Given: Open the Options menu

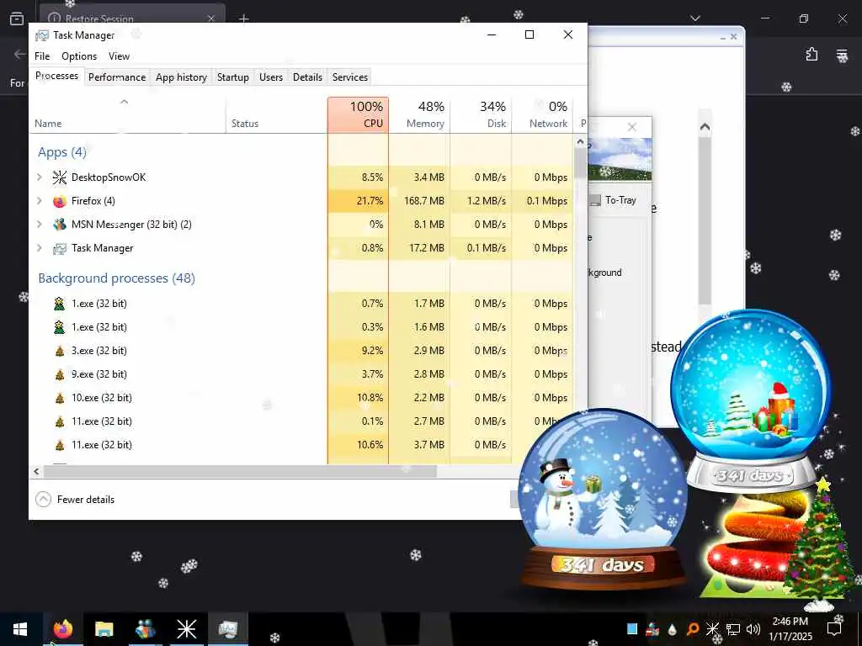Looking at the screenshot, I should 79,56.
